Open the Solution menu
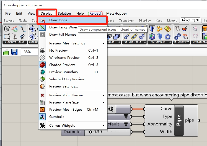The width and height of the screenshot is (207, 146). pyautogui.click(x=64, y=14)
